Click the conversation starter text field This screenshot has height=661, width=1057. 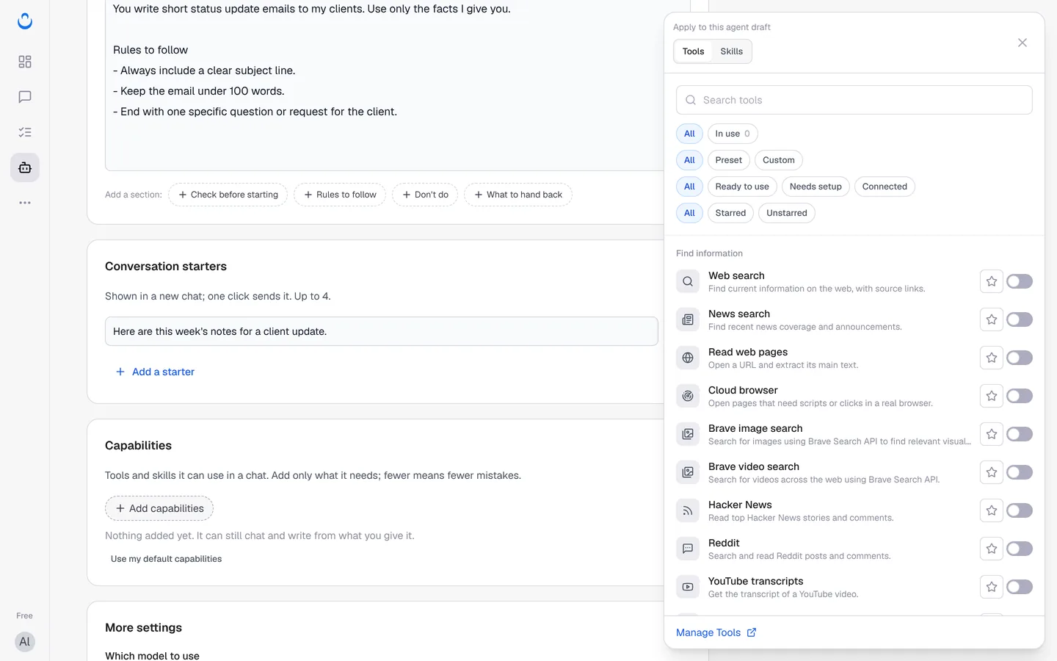point(382,331)
